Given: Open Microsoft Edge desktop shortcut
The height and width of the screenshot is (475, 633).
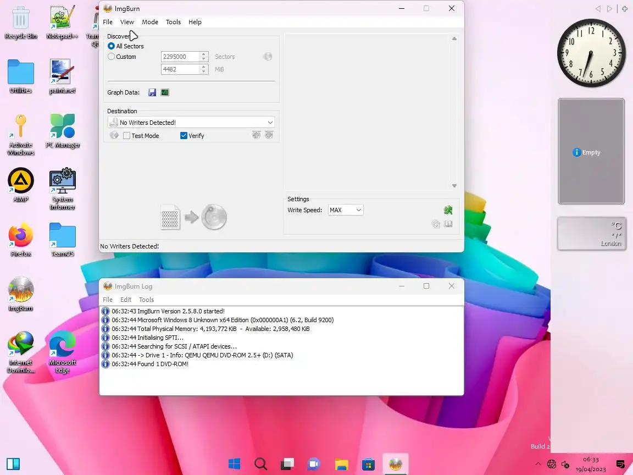Looking at the screenshot, I should click(62, 352).
